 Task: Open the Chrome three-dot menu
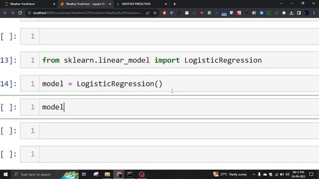[314, 13]
